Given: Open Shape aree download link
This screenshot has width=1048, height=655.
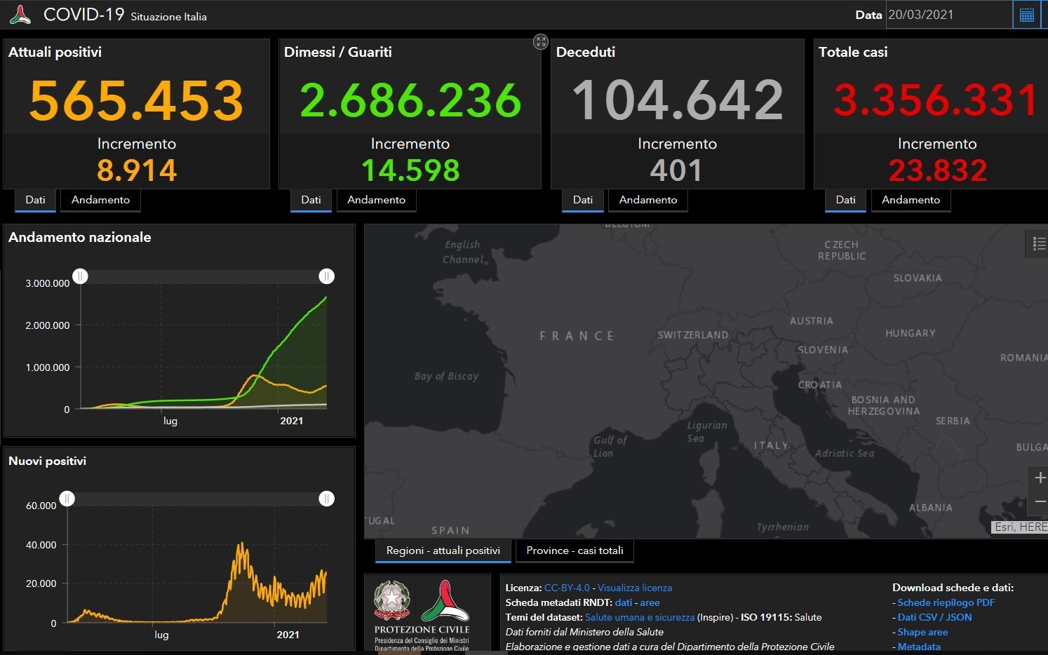Looking at the screenshot, I should (922, 632).
